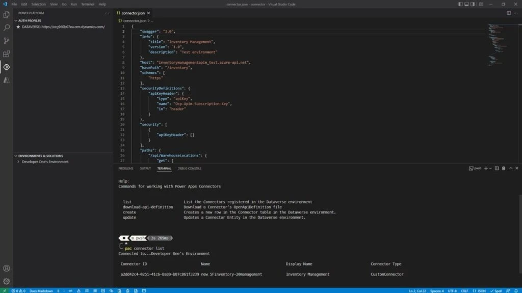Open the Explorer view in activity bar
This screenshot has width=522, height=293.
tap(6, 15)
